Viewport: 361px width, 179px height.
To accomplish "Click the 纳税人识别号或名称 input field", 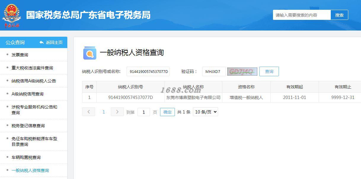I will click(148, 71).
